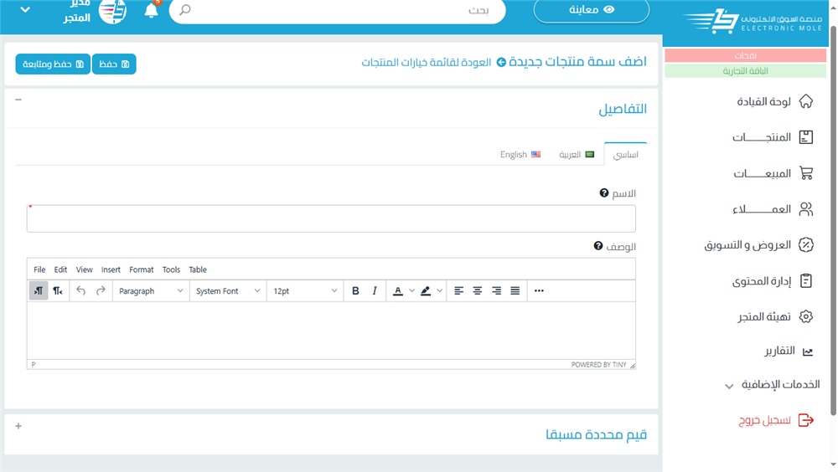
Task: Click the align center icon
Action: pos(478,291)
